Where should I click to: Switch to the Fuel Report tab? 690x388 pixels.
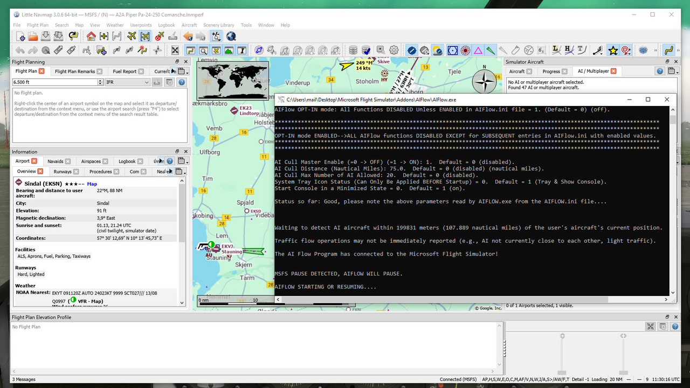tap(125, 71)
